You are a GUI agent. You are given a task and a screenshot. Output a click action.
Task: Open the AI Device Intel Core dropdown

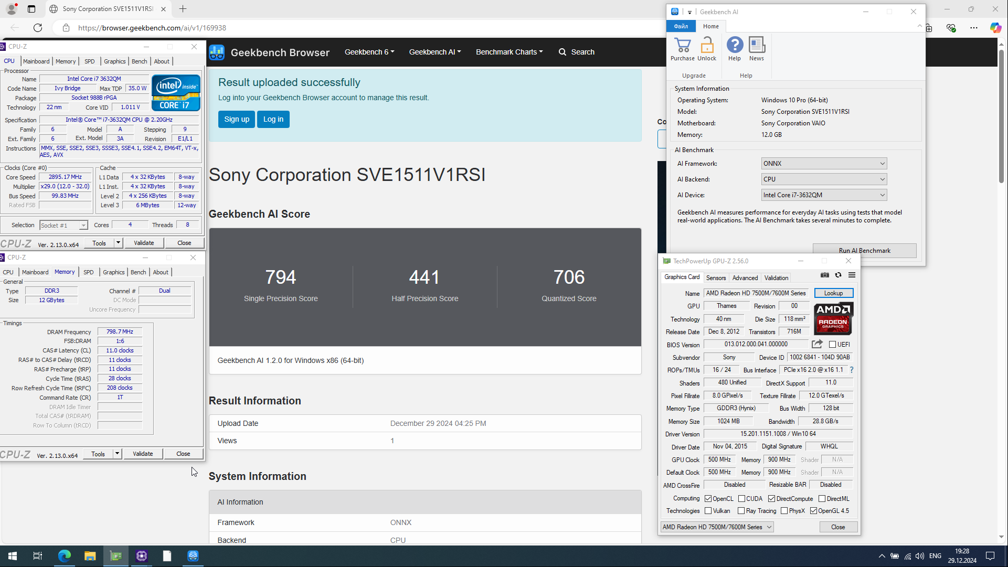(x=824, y=195)
